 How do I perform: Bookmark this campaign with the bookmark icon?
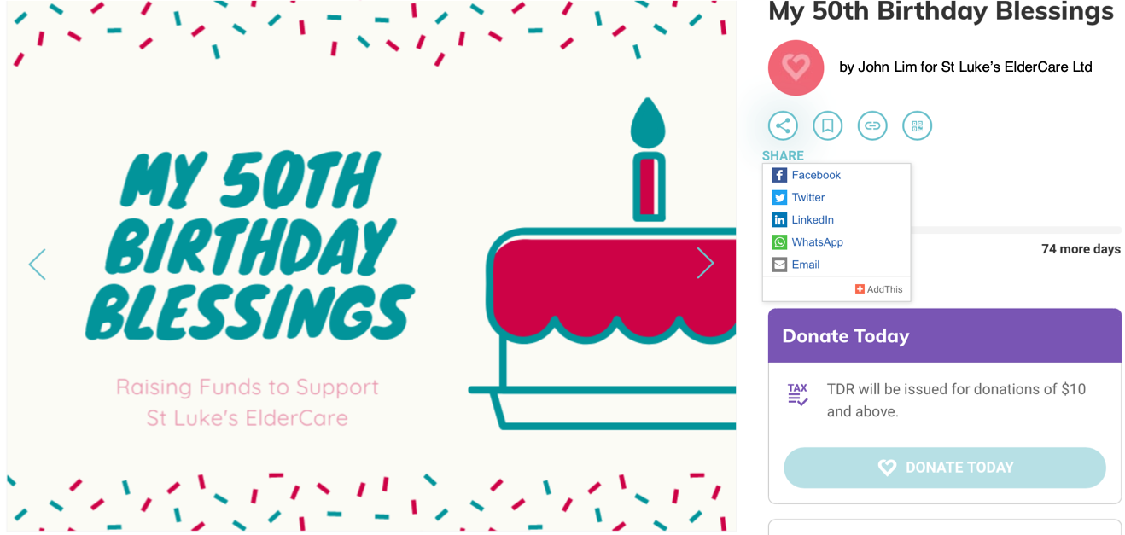click(827, 126)
